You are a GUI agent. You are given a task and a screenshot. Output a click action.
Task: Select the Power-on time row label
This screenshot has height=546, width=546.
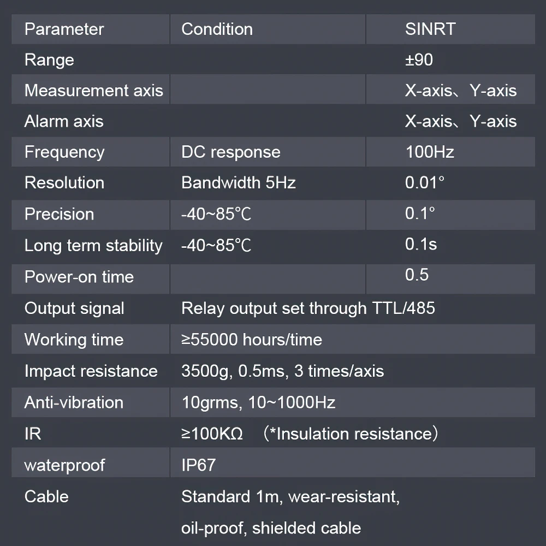point(79,277)
